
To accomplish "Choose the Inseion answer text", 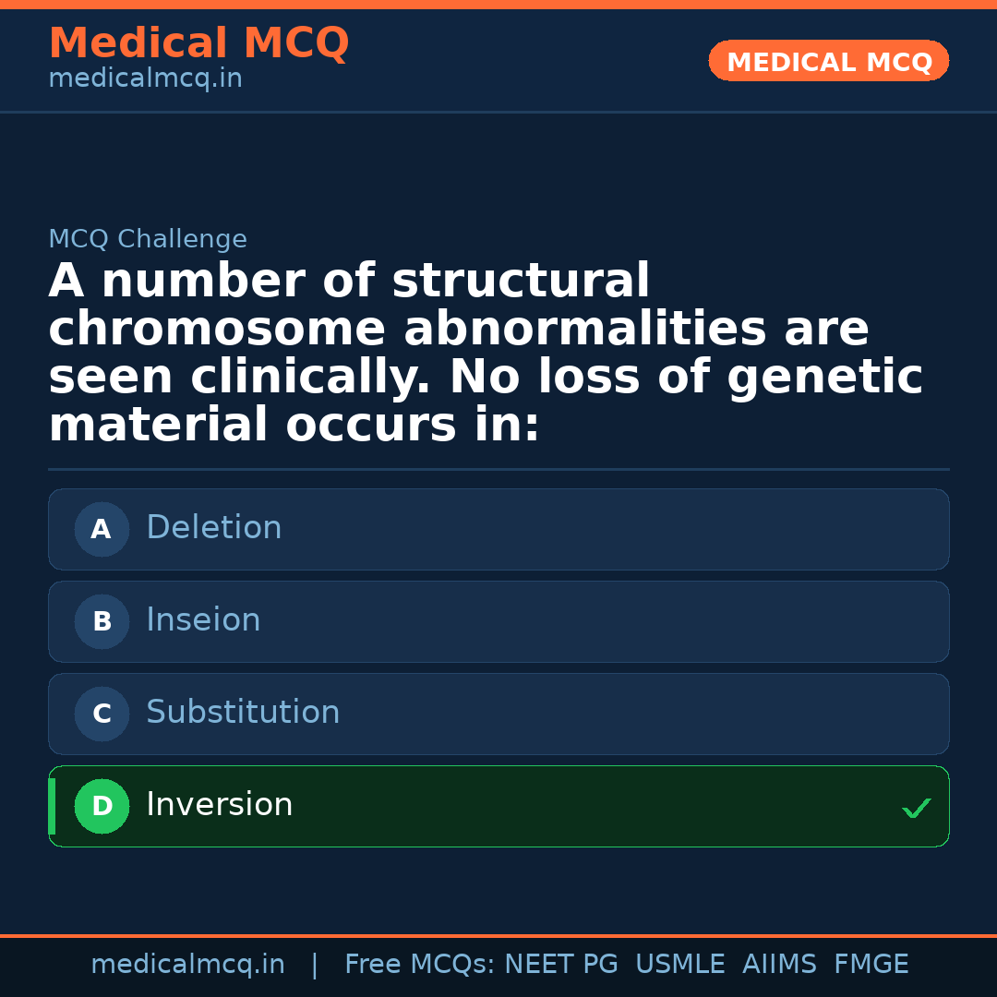I will coord(203,620).
